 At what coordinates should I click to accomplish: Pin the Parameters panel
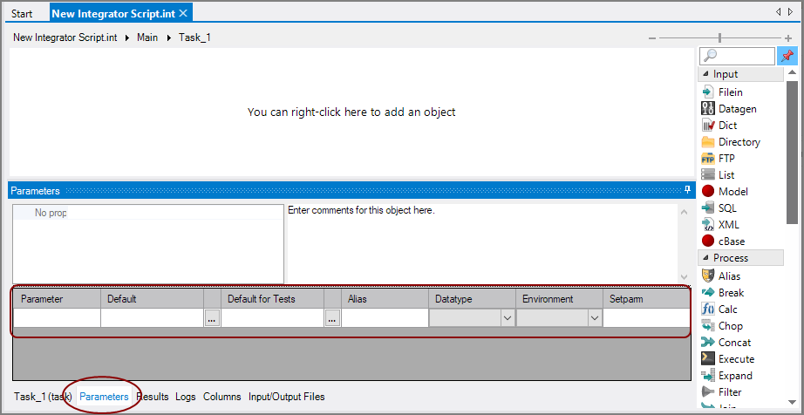tap(688, 190)
